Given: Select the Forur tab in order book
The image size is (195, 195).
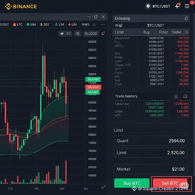Looking at the screenshot, I should pyautogui.click(x=163, y=32).
